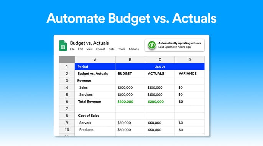Click the Total Revenue label cell
This screenshot has height=146, width=263.
point(95,102)
